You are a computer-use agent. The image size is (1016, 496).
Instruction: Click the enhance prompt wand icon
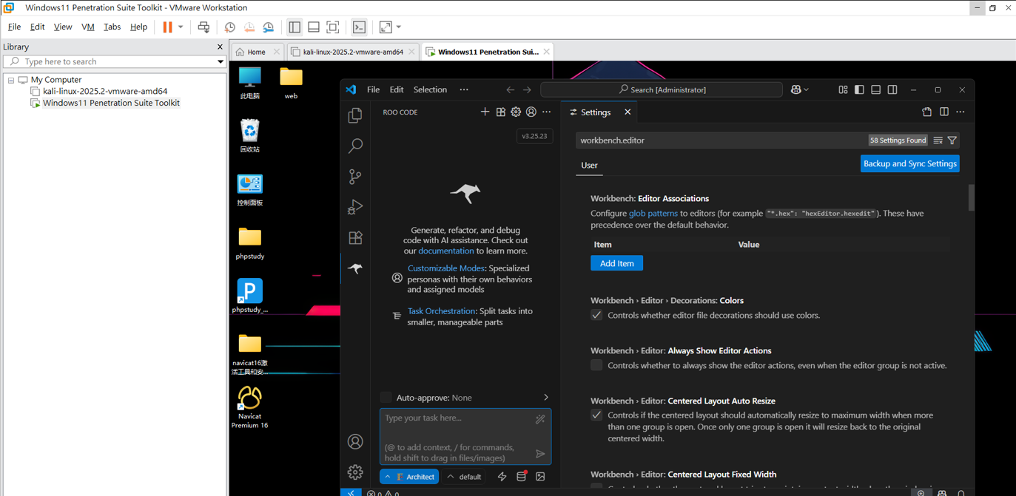[540, 419]
